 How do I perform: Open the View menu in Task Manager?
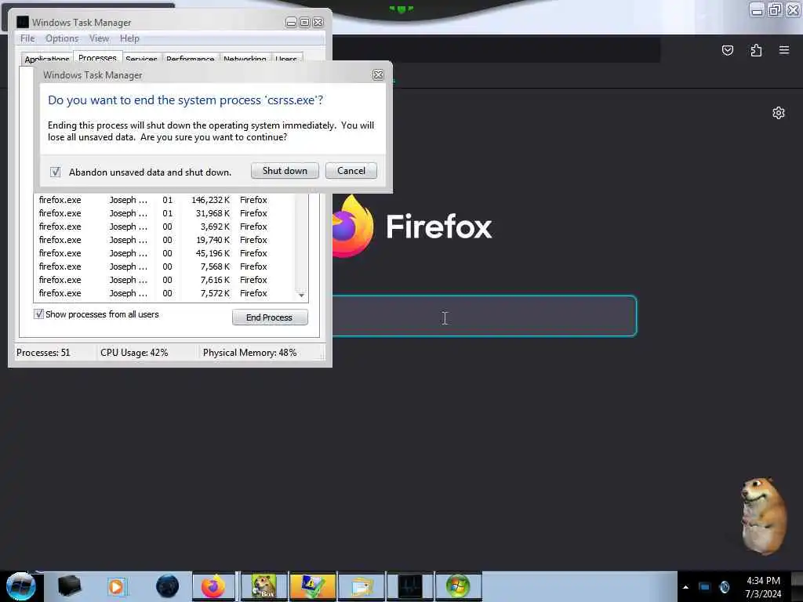coord(99,38)
